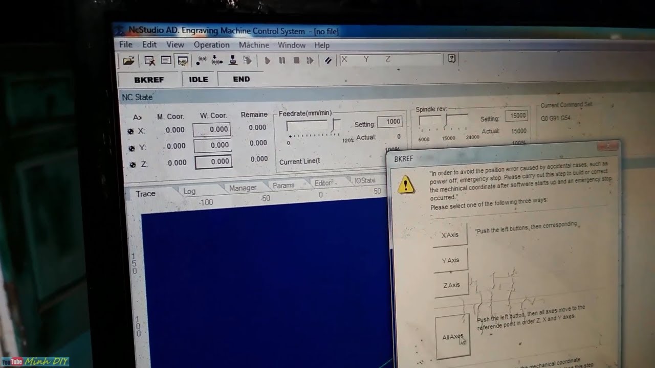This screenshot has height=368, width=655.
Task: Open the Window menu
Action: pyautogui.click(x=292, y=45)
